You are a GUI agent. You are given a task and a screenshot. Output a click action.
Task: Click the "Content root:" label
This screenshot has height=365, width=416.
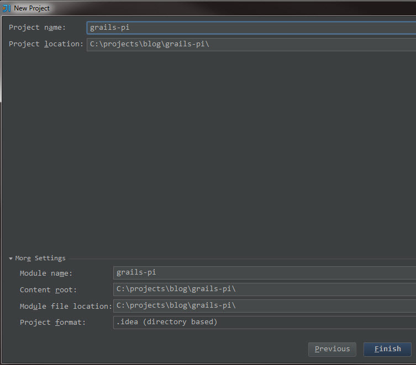pyautogui.click(x=48, y=290)
